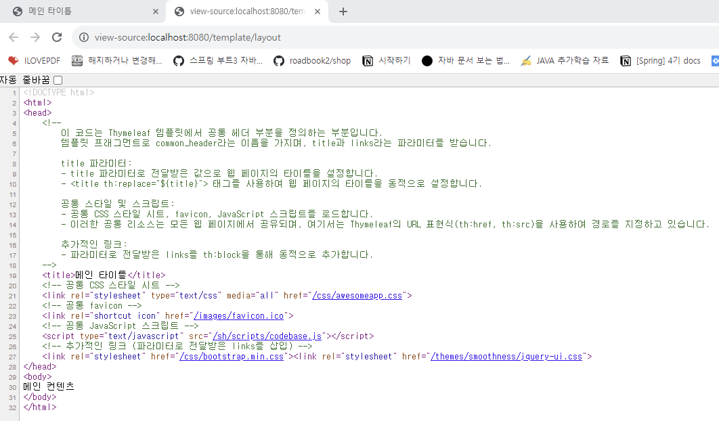This screenshot has height=421, width=719.
Task: Go forward with the browser arrow
Action: tap(35, 37)
